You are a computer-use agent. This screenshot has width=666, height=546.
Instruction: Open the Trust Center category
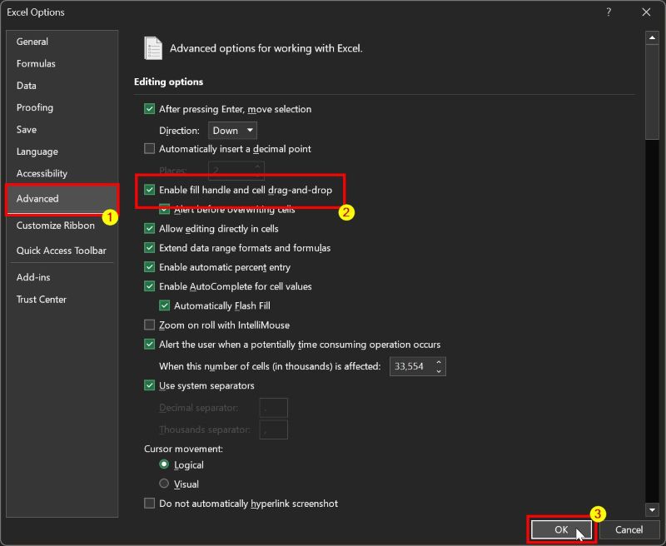pyautogui.click(x=42, y=300)
